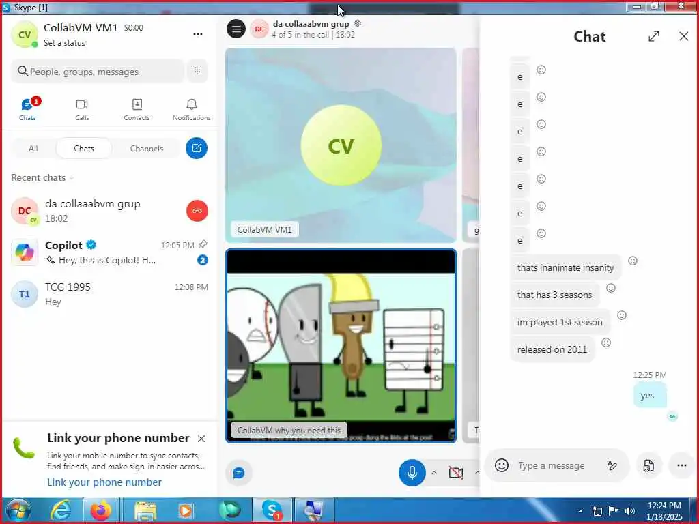Switch to the Calls tab

[82, 109]
